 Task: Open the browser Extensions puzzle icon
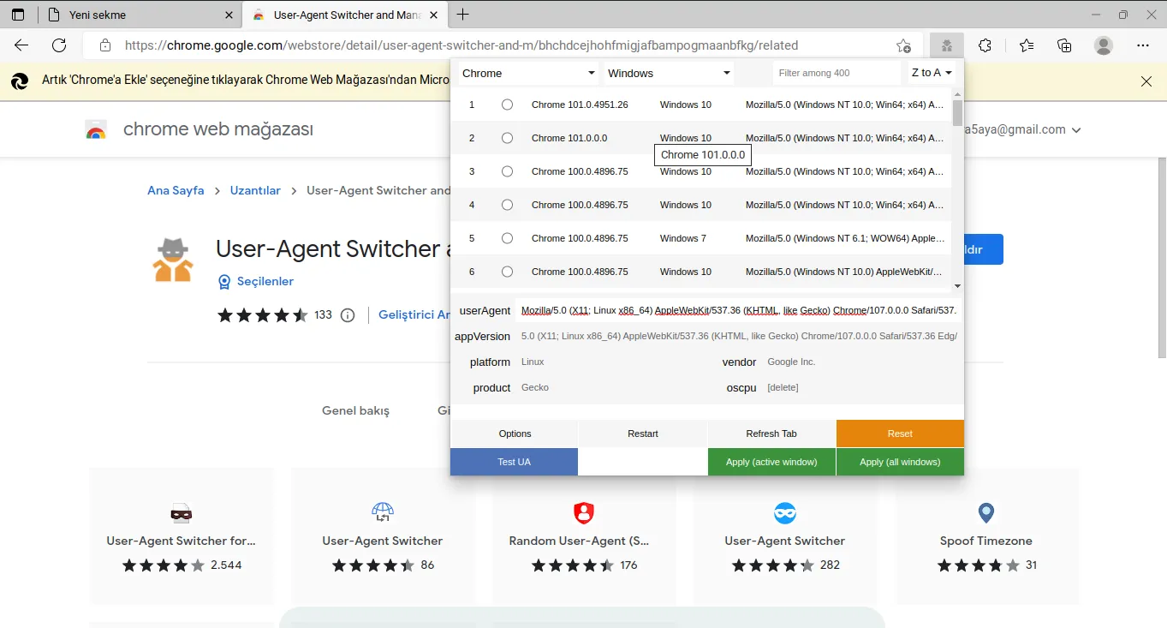[985, 45]
